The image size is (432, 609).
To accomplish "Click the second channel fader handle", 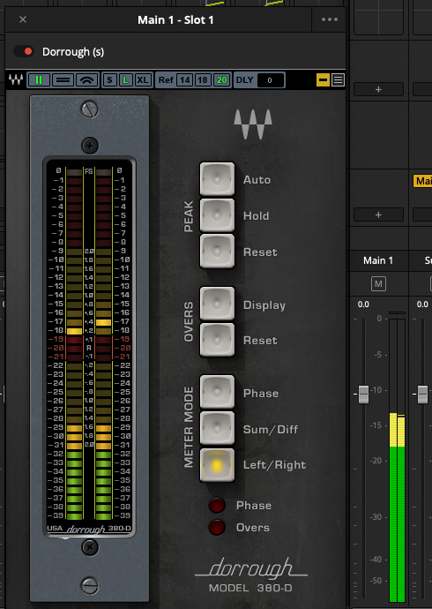I will [422, 395].
